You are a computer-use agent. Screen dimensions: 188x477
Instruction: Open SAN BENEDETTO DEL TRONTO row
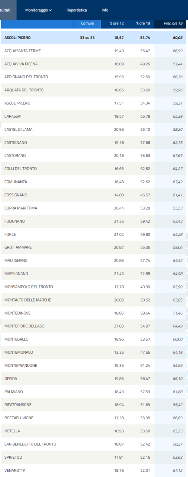coord(93,444)
